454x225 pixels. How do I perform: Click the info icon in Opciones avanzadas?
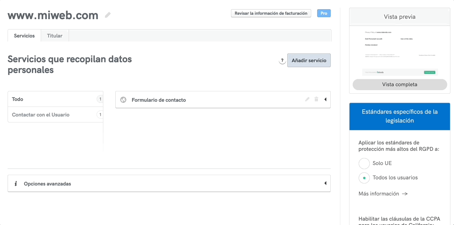16,184
